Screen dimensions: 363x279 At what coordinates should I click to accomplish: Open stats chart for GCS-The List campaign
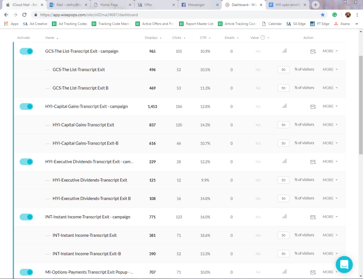(x=284, y=51)
